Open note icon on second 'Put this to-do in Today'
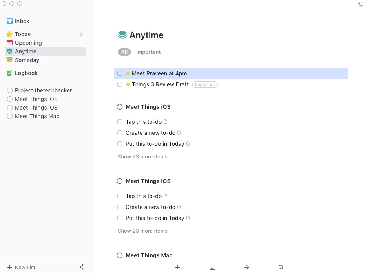Viewport: 365px width, 273px height. click(x=188, y=218)
